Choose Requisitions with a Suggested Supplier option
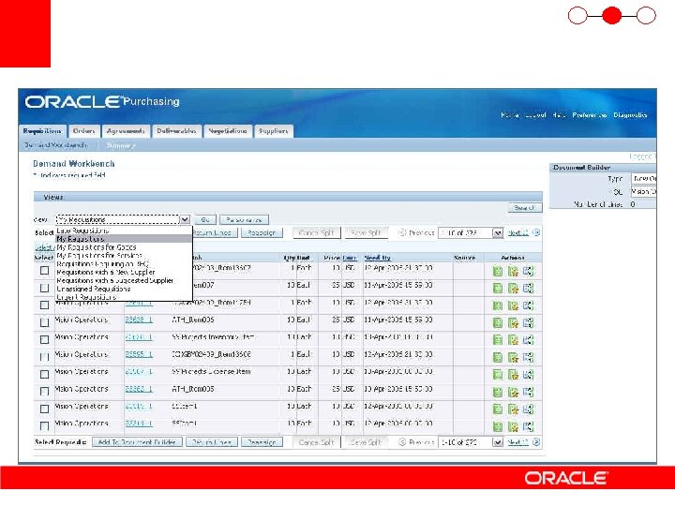Image resolution: width=675 pixels, height=506 pixels. (x=115, y=280)
